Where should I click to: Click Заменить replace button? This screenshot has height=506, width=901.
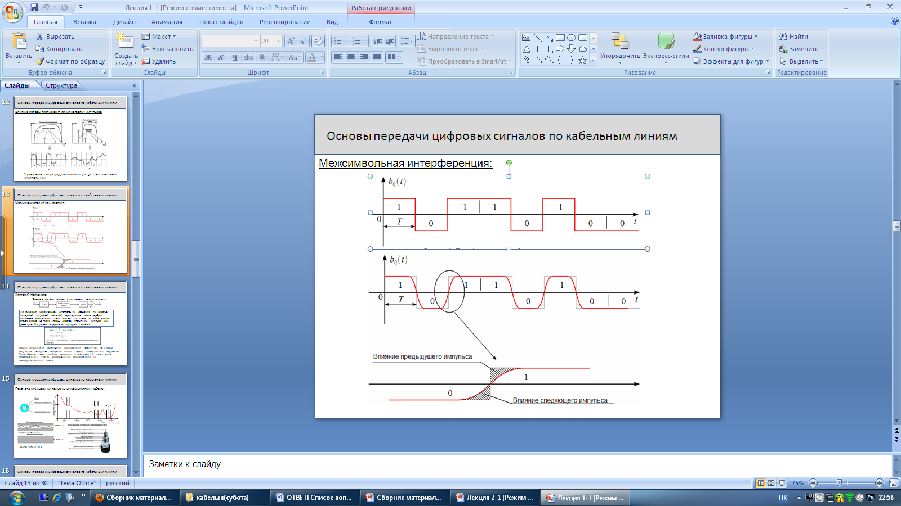coord(801,49)
